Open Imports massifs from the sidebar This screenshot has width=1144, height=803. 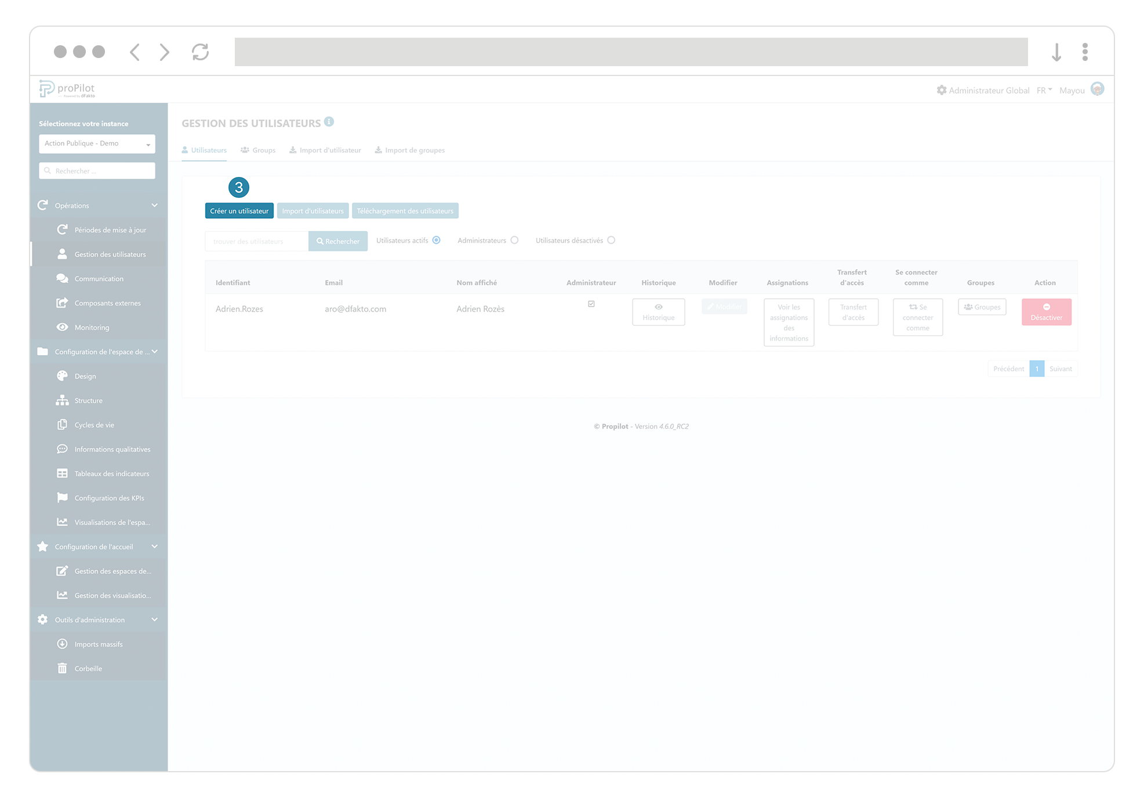[98, 643]
